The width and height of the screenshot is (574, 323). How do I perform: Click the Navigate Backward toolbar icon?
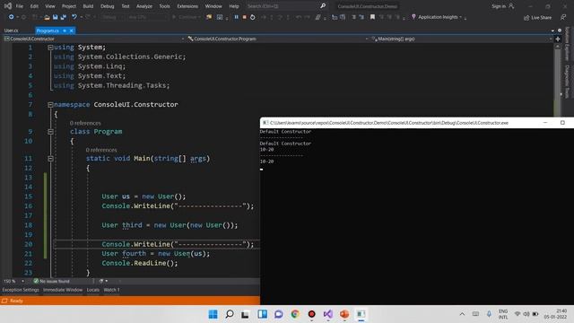tap(12, 17)
